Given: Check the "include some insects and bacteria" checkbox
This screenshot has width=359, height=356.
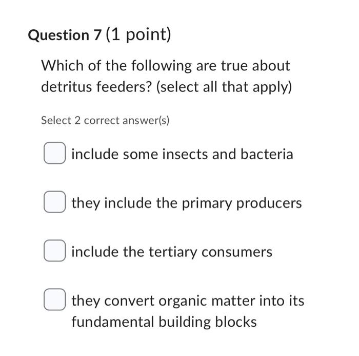Looking at the screenshot, I should [55, 153].
